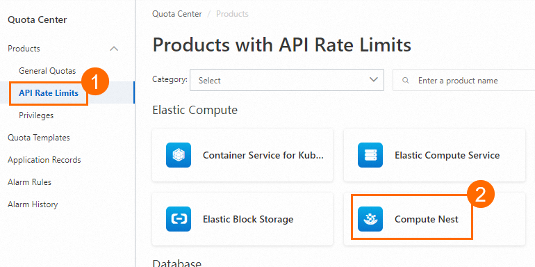This screenshot has width=535, height=267.
Task: Click the Database section heading
Action: [176, 264]
